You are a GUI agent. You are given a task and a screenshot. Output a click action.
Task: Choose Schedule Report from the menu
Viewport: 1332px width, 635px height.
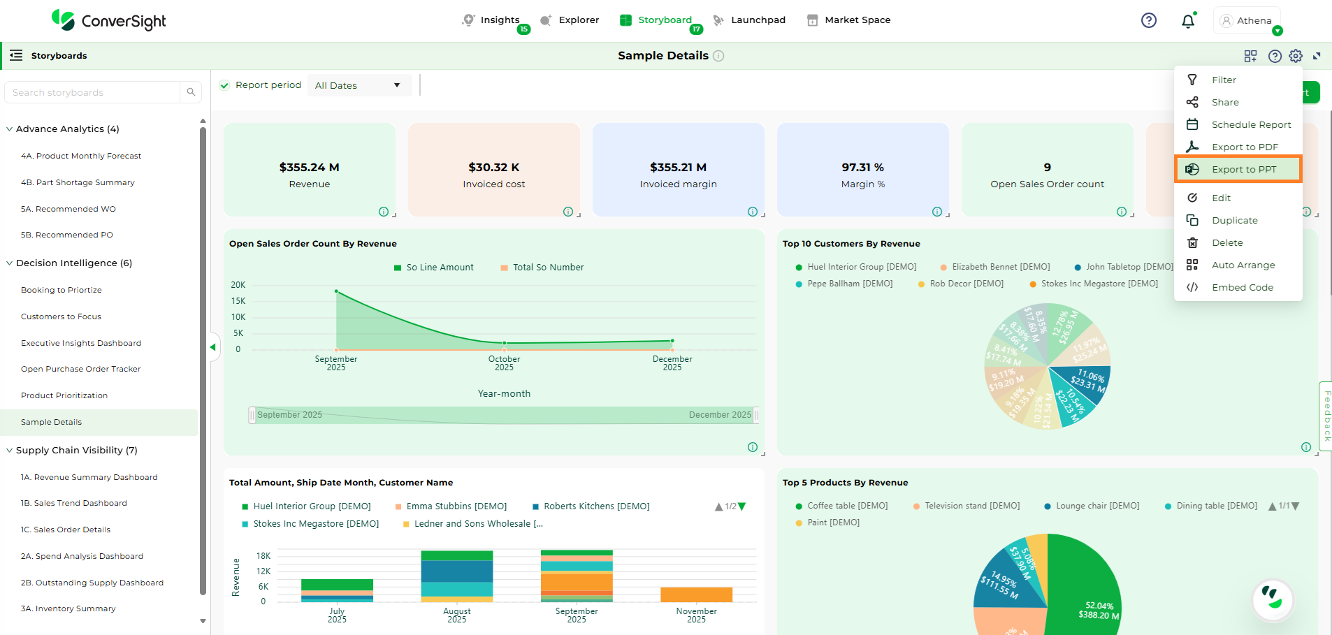tap(1250, 124)
